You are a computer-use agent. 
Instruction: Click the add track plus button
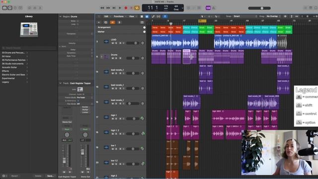point(99,22)
